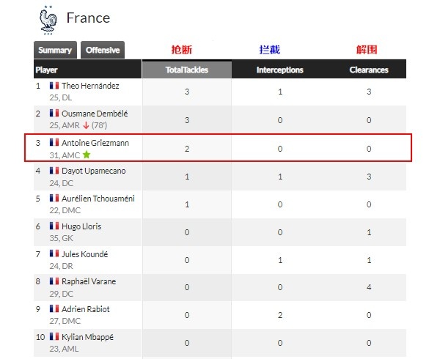The image size is (440, 359).
Task: Sort by the Player column header
Action: (47, 70)
